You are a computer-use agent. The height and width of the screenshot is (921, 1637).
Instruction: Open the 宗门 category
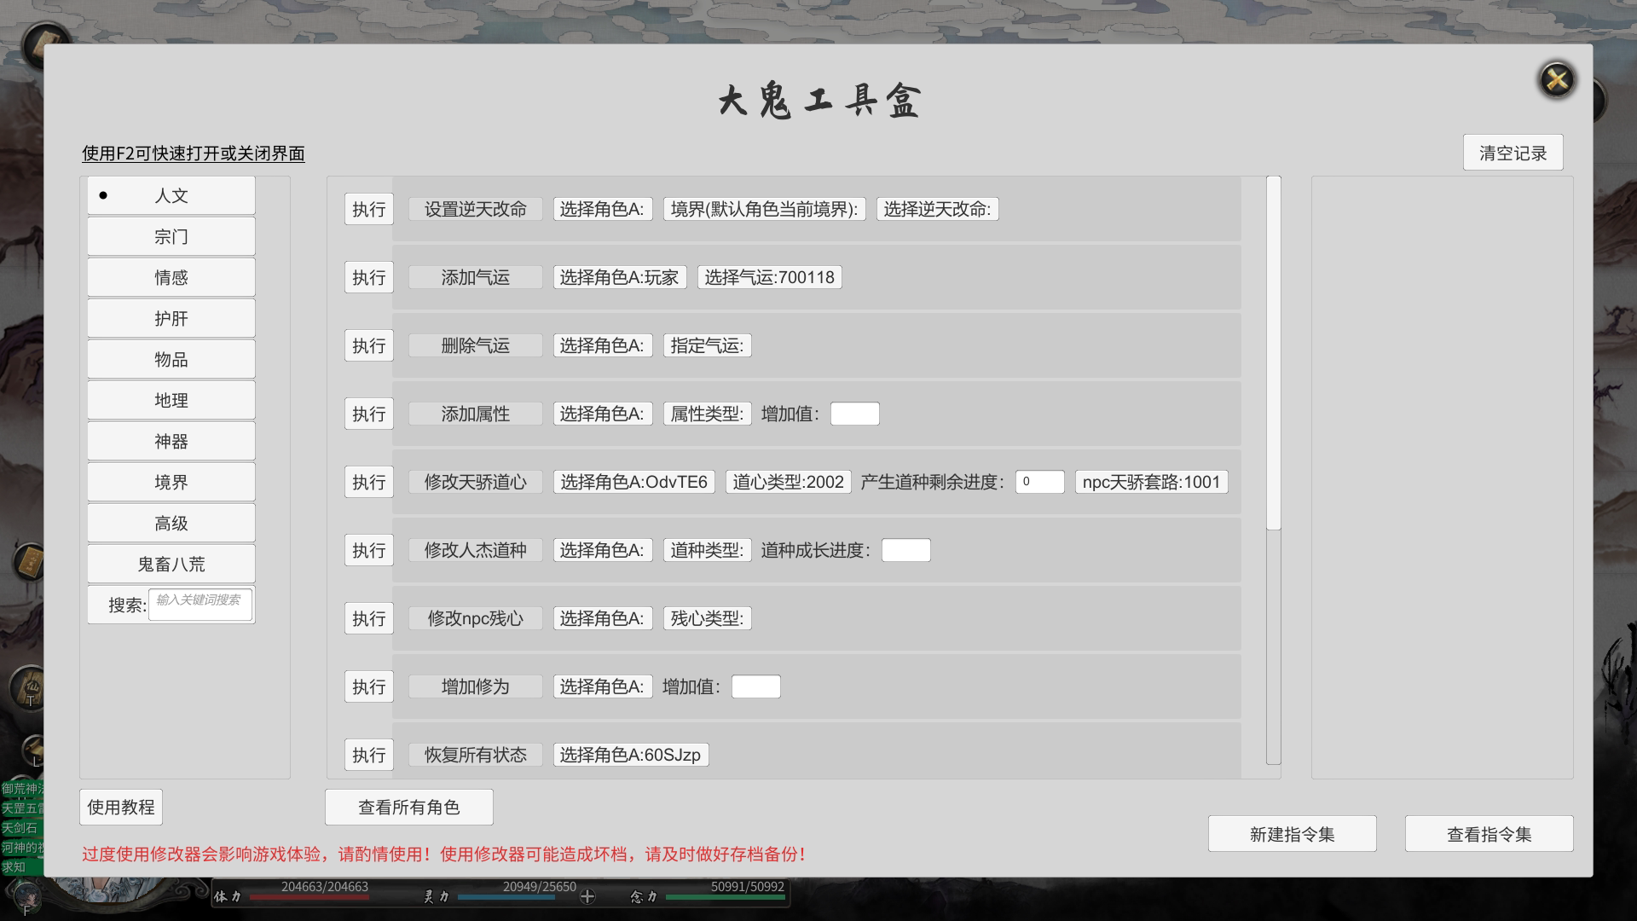click(x=171, y=236)
